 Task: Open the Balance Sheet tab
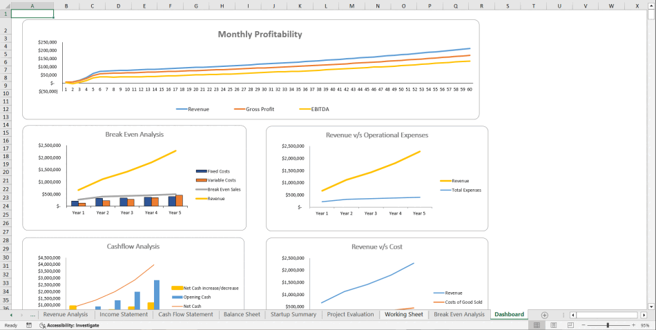(x=242, y=315)
